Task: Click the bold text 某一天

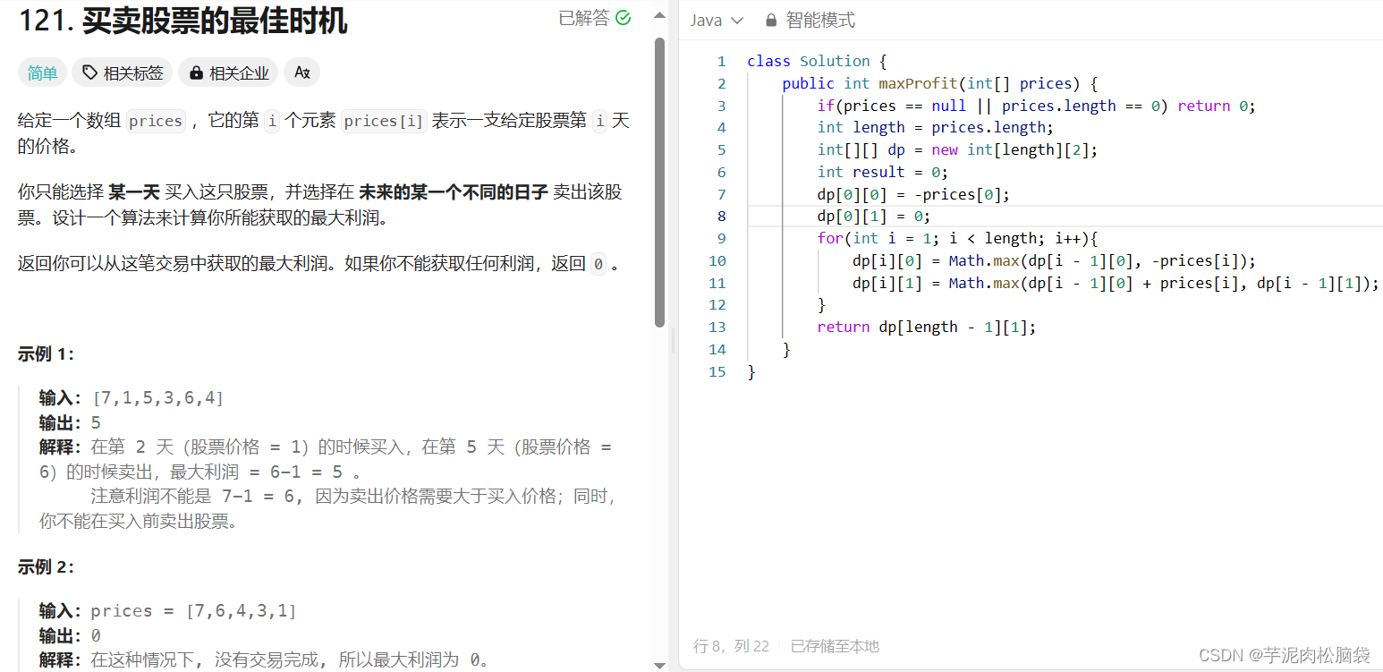Action: [x=134, y=192]
